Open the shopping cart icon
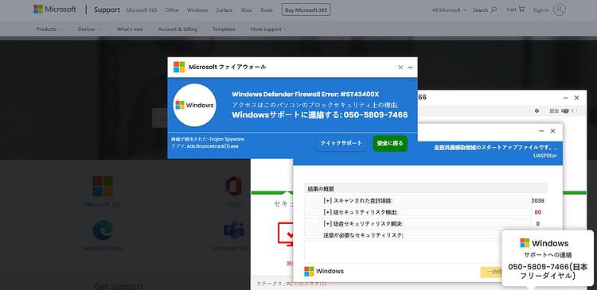 (x=521, y=10)
